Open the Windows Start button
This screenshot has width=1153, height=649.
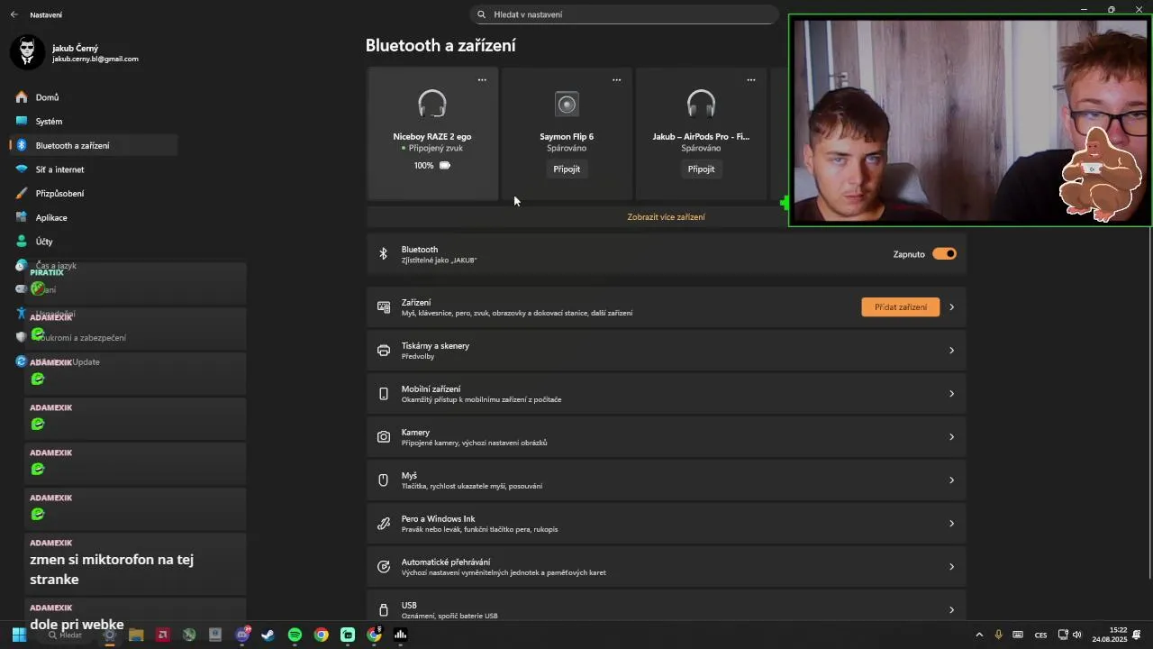(19, 635)
